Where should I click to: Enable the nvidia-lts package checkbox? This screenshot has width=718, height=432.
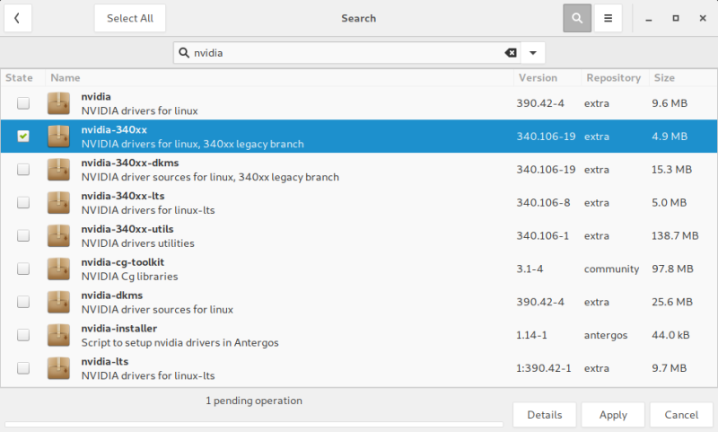pos(23,368)
